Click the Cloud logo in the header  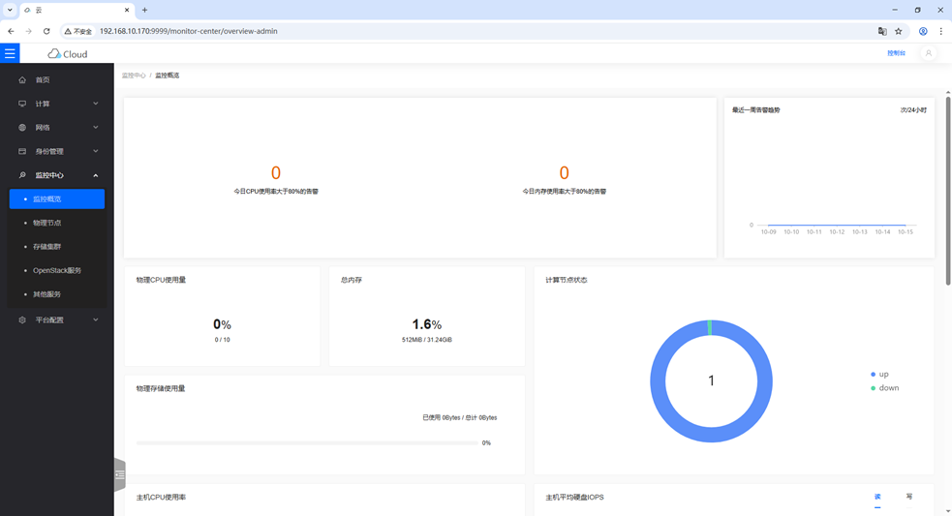(68, 54)
